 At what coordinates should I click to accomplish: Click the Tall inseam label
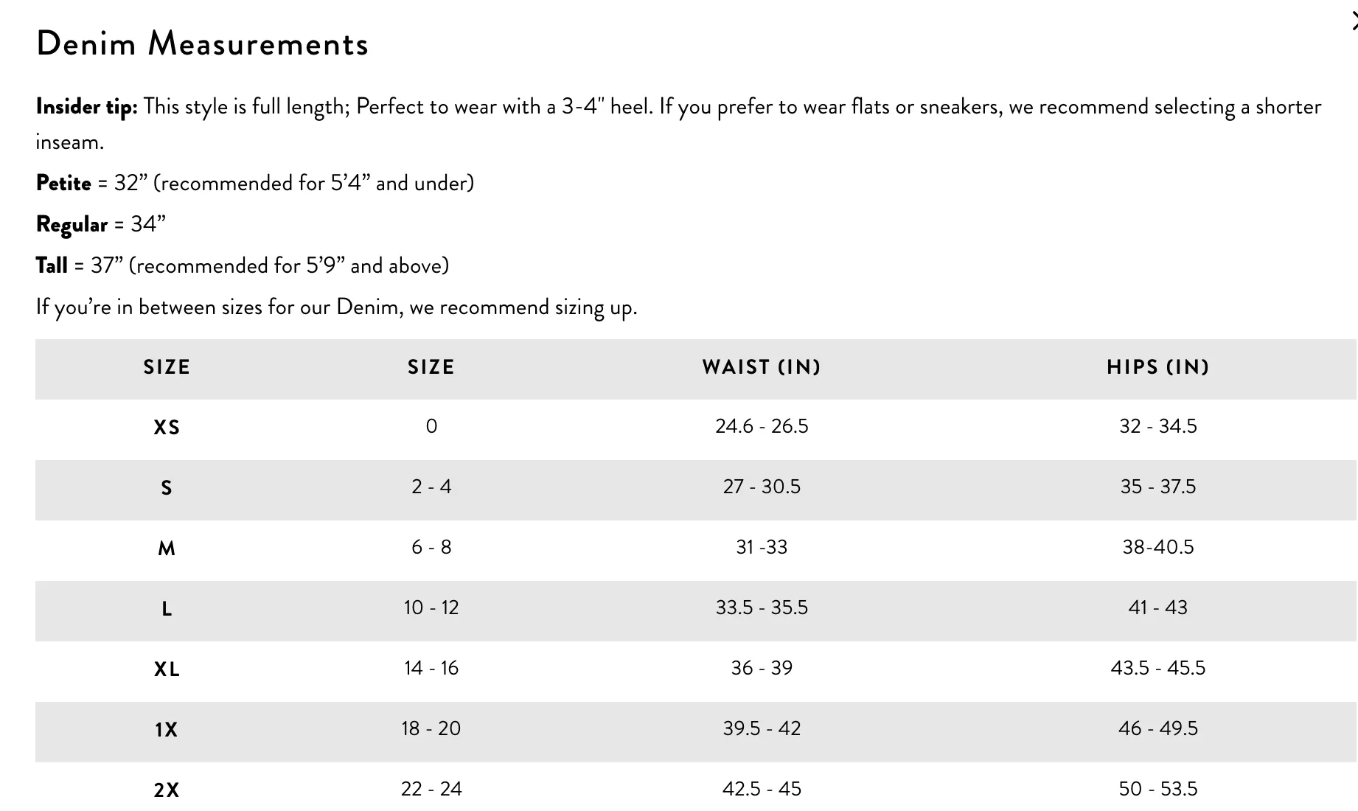pos(52,266)
